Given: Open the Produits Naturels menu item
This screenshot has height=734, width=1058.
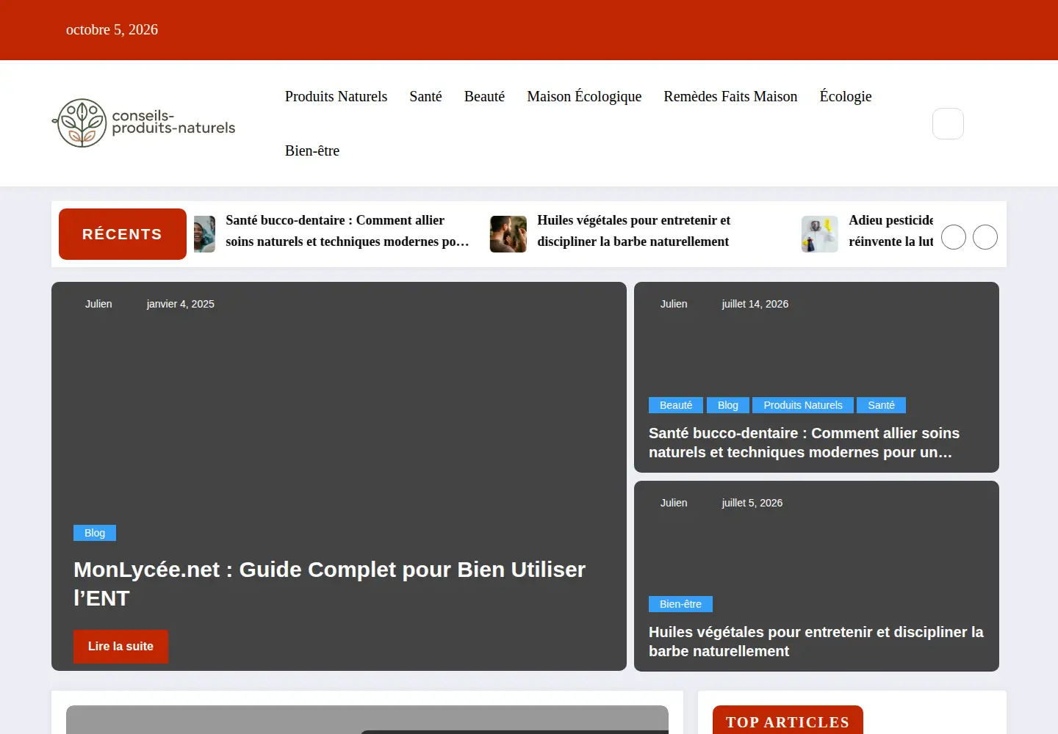Looking at the screenshot, I should click(336, 96).
